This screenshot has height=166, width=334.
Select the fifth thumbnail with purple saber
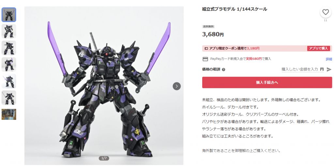(x=9, y=81)
